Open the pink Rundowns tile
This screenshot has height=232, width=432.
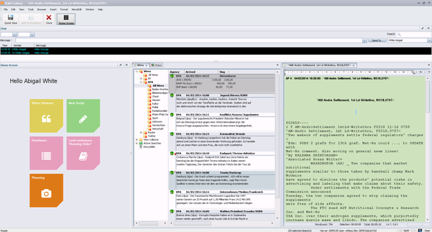tap(46, 153)
